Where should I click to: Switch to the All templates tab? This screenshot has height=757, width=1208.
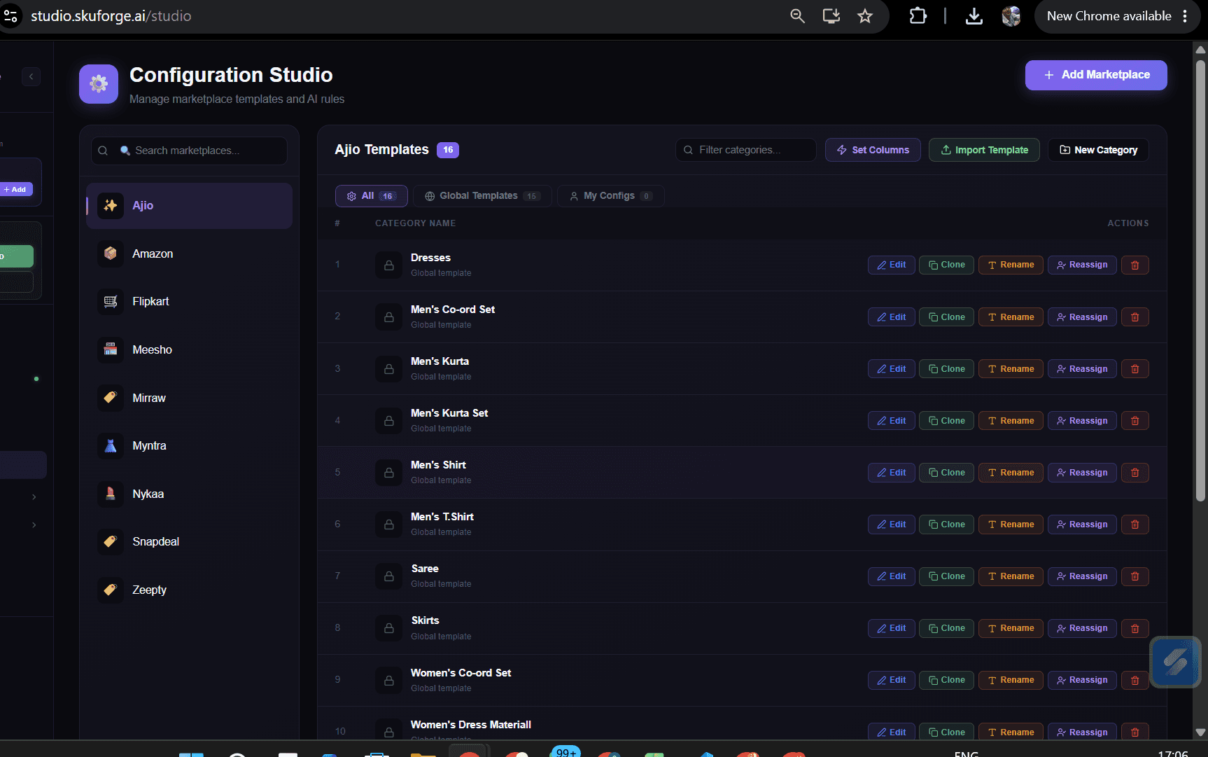pyautogui.click(x=372, y=196)
